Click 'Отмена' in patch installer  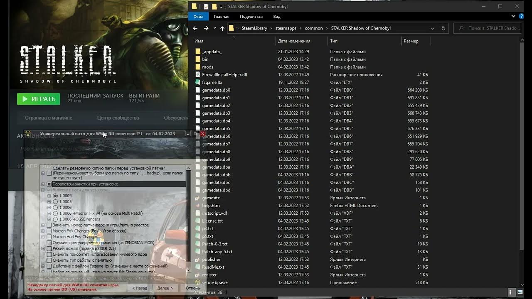[192, 288]
